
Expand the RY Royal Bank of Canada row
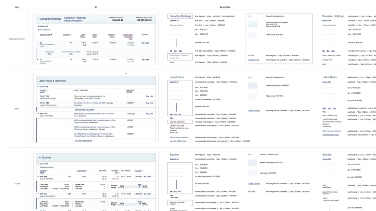tap(38, 59)
